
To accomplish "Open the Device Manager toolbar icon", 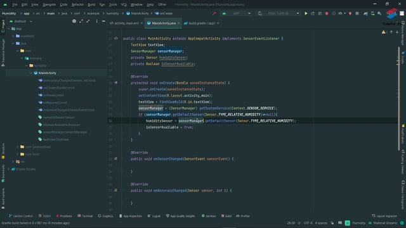I will tap(372, 13).
